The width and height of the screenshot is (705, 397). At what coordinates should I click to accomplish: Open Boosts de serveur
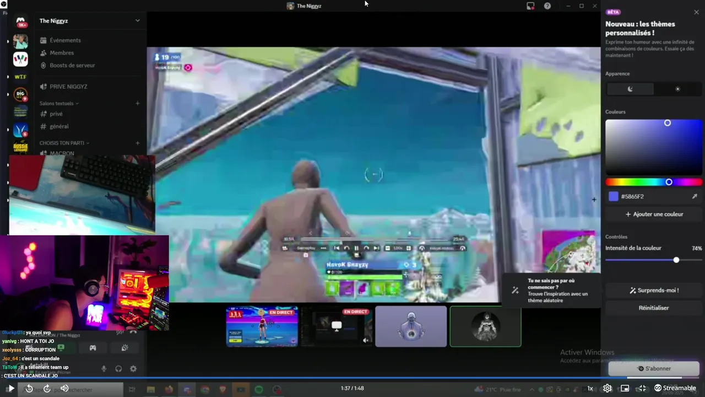(x=72, y=65)
